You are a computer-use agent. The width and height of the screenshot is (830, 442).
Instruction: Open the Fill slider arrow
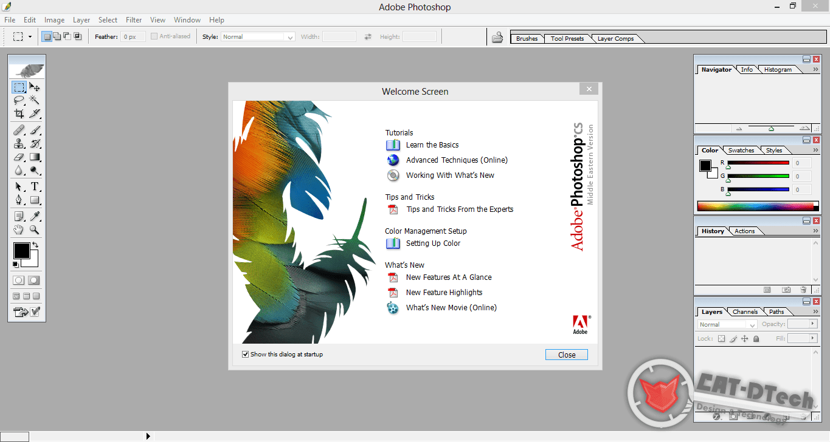tap(812, 338)
